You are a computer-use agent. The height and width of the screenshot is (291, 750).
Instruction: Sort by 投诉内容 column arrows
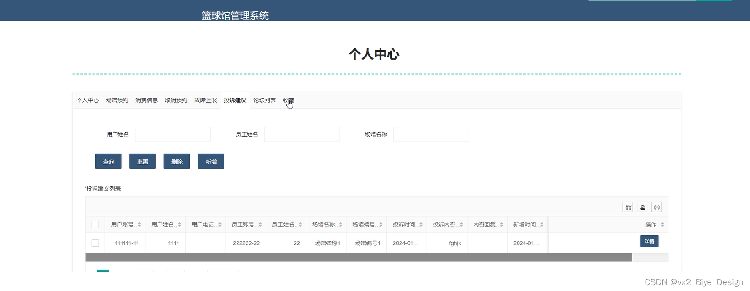tap(461, 224)
